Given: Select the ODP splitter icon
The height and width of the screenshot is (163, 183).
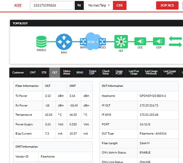Looking at the screenshot, I should [159, 41].
